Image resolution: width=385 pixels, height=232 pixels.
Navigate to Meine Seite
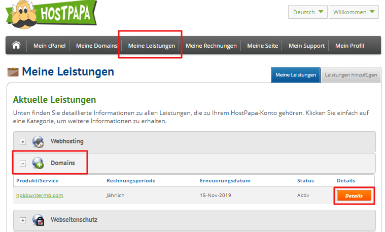262,46
